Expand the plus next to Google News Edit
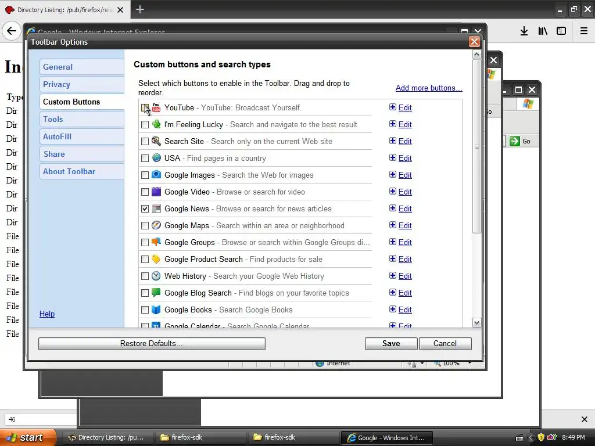This screenshot has height=446, width=595. coord(393,208)
